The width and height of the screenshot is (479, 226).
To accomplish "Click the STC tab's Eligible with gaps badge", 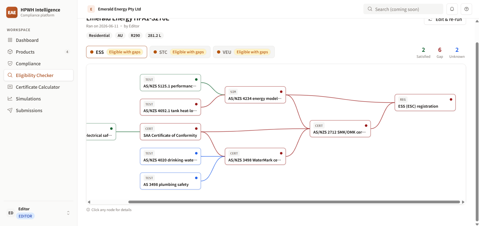I will point(188,52).
